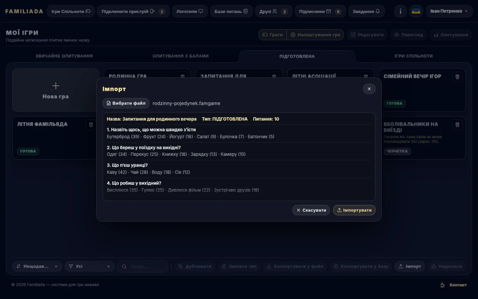This screenshot has width=478, height=299.
Task: Cancel import via Скасувати
Action: [x=311, y=210]
